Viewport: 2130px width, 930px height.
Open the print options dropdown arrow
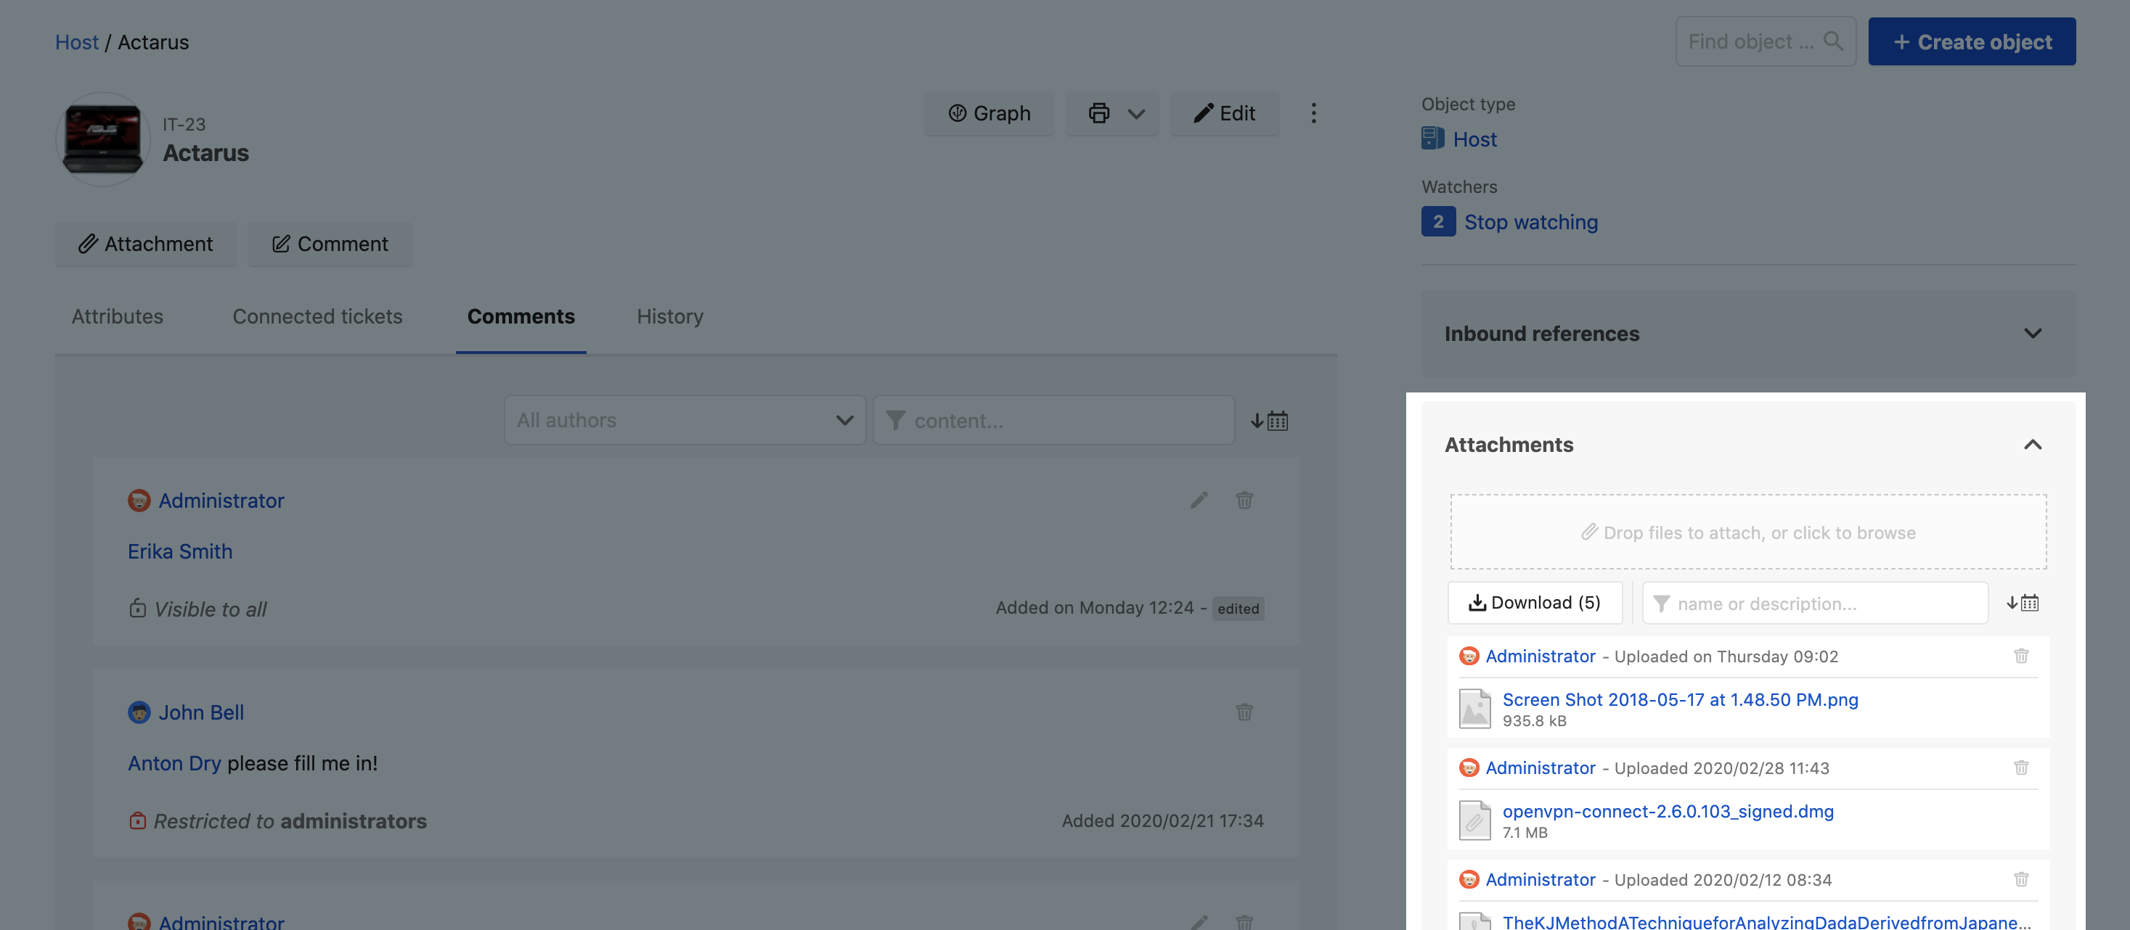[1136, 114]
